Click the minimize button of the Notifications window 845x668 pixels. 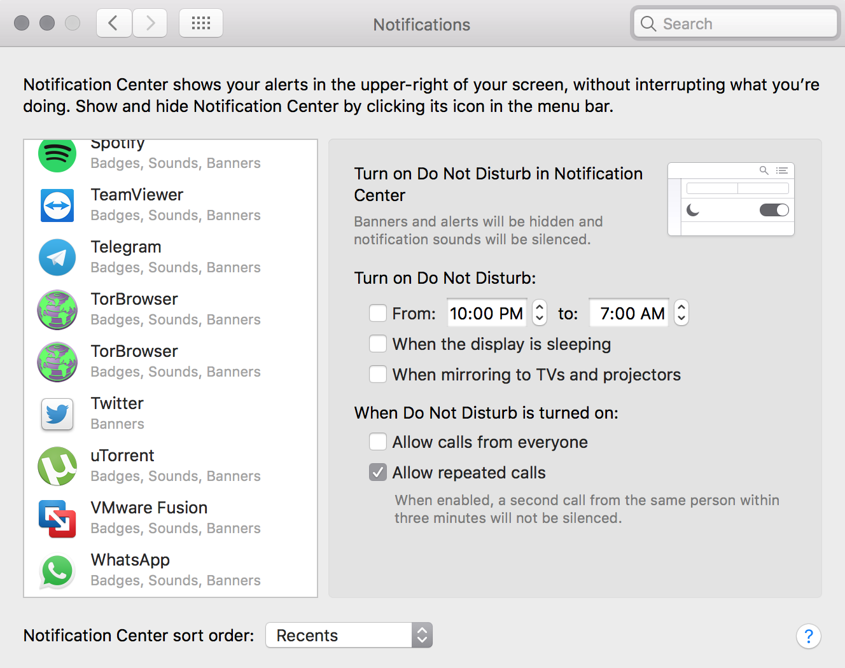pos(47,23)
